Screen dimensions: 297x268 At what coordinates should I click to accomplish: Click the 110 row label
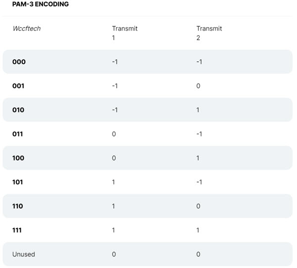tap(18, 206)
